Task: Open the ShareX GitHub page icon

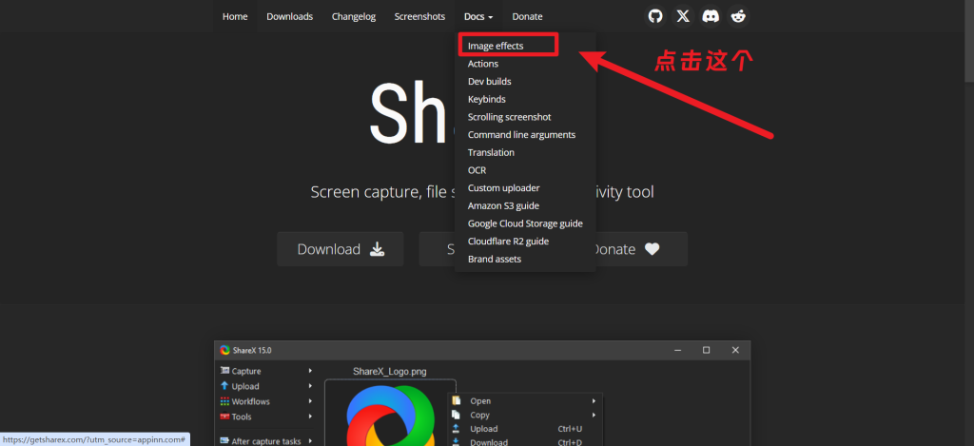Action: coord(654,16)
